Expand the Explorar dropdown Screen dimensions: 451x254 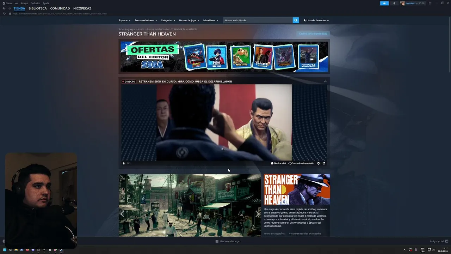[x=125, y=20]
